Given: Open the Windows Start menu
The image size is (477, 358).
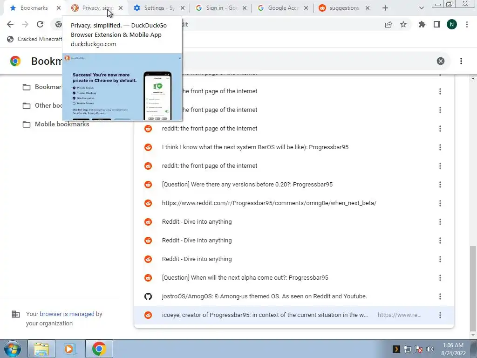Looking at the screenshot, I should coord(12,349).
